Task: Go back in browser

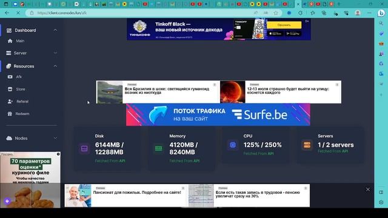Action: (x=7, y=13)
